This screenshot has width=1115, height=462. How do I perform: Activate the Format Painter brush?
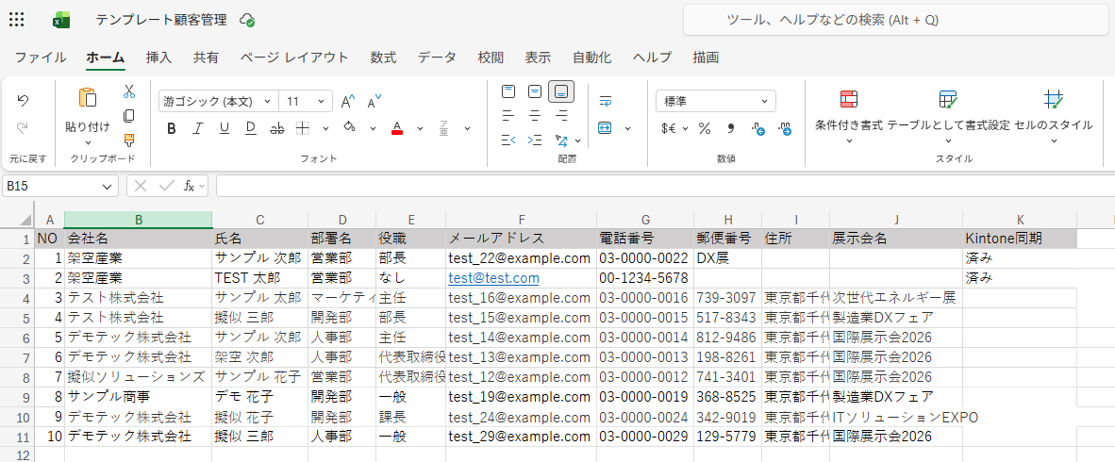(128, 140)
